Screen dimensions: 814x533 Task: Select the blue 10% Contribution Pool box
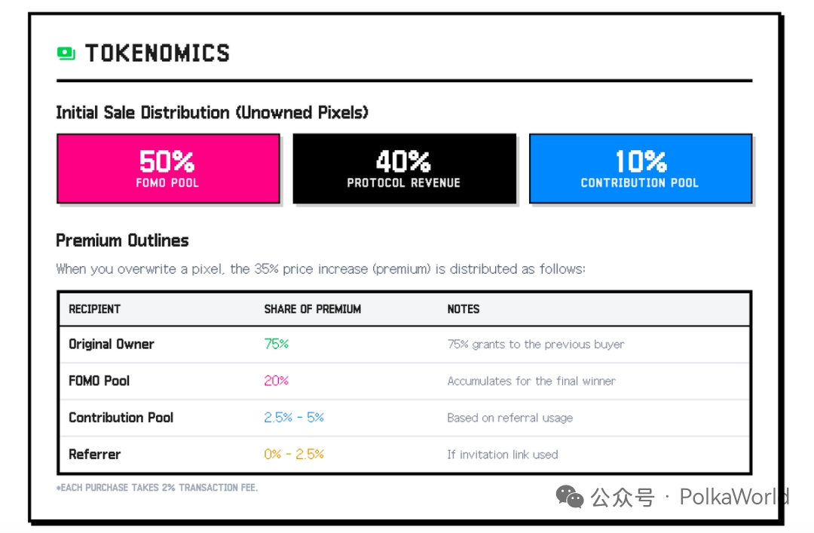640,169
